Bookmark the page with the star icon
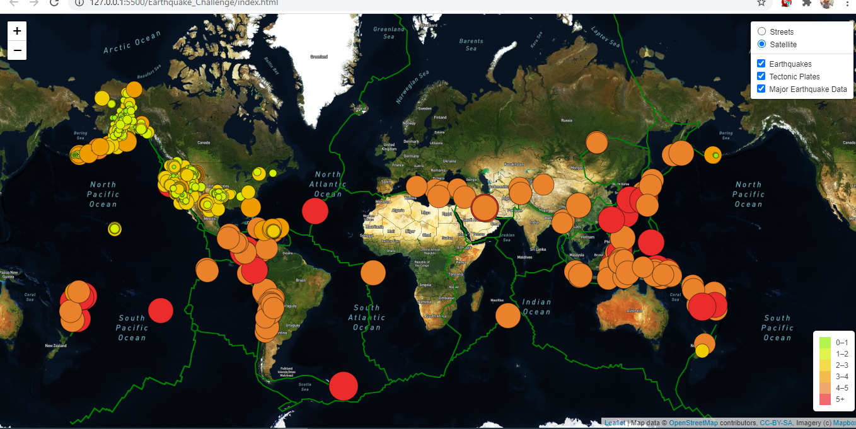The height and width of the screenshot is (429, 856). click(761, 4)
